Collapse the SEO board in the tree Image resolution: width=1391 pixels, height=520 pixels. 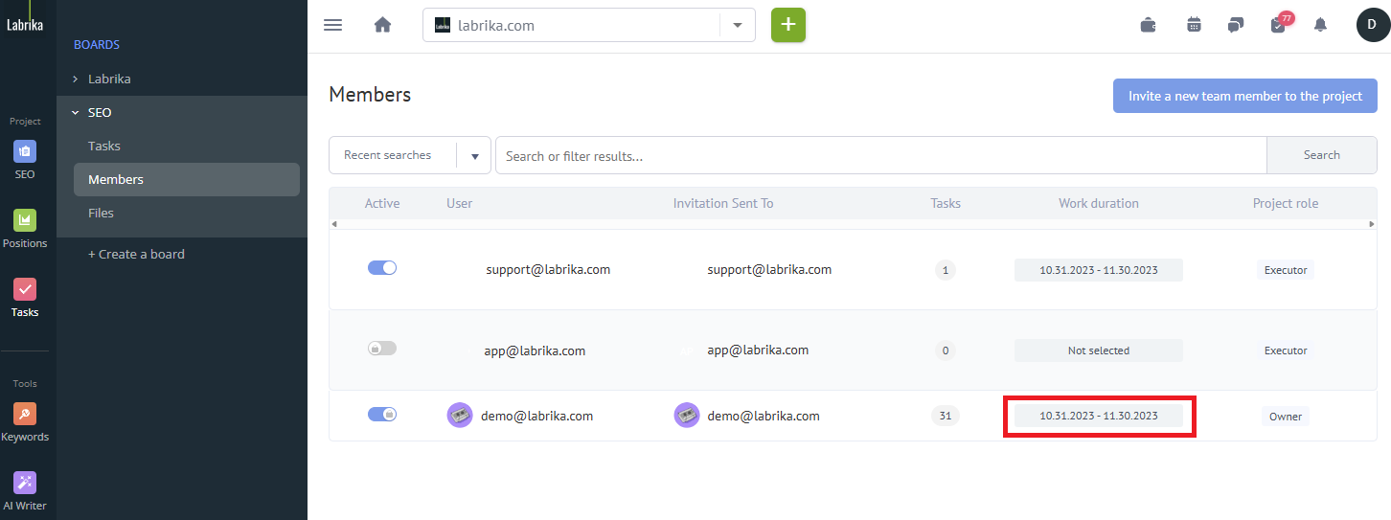pyautogui.click(x=76, y=112)
